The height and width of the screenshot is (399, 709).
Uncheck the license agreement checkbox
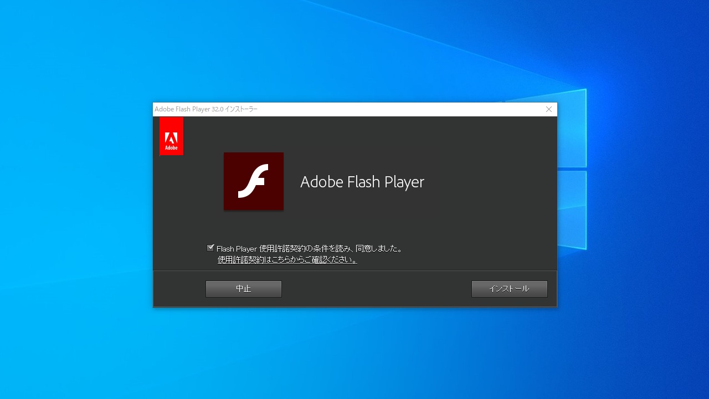pyautogui.click(x=210, y=248)
